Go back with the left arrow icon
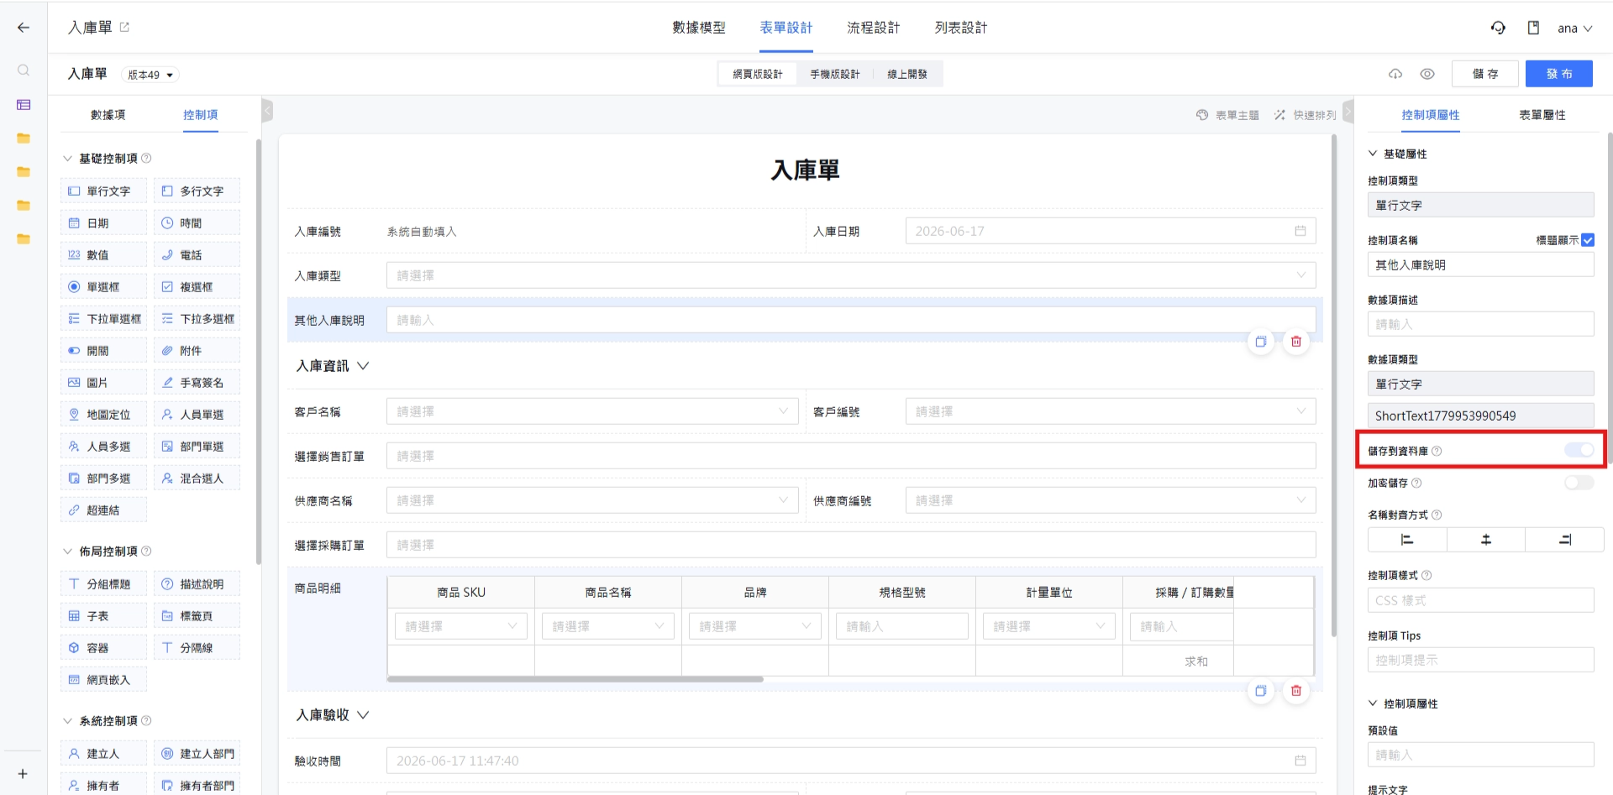 [x=24, y=28]
